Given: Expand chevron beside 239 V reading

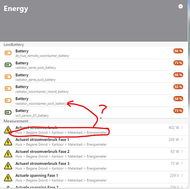Looking at the screenshot, I should pyautogui.click(x=182, y=175).
